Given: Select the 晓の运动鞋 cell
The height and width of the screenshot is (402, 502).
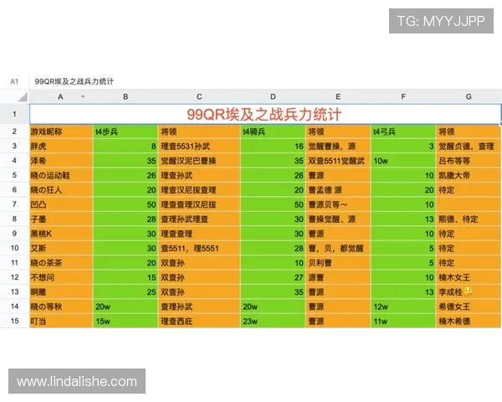Looking at the screenshot, I should tap(61, 175).
